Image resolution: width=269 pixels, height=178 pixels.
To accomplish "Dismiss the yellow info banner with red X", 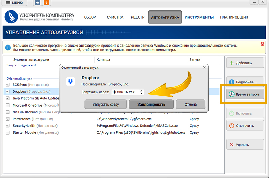I will coord(262,44).
